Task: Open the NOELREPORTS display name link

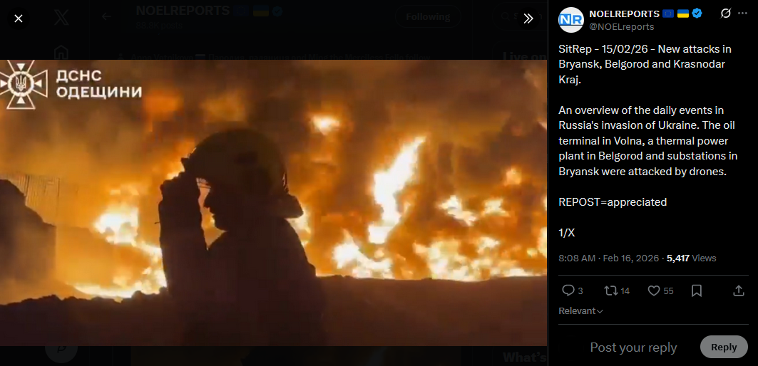Action: [624, 14]
